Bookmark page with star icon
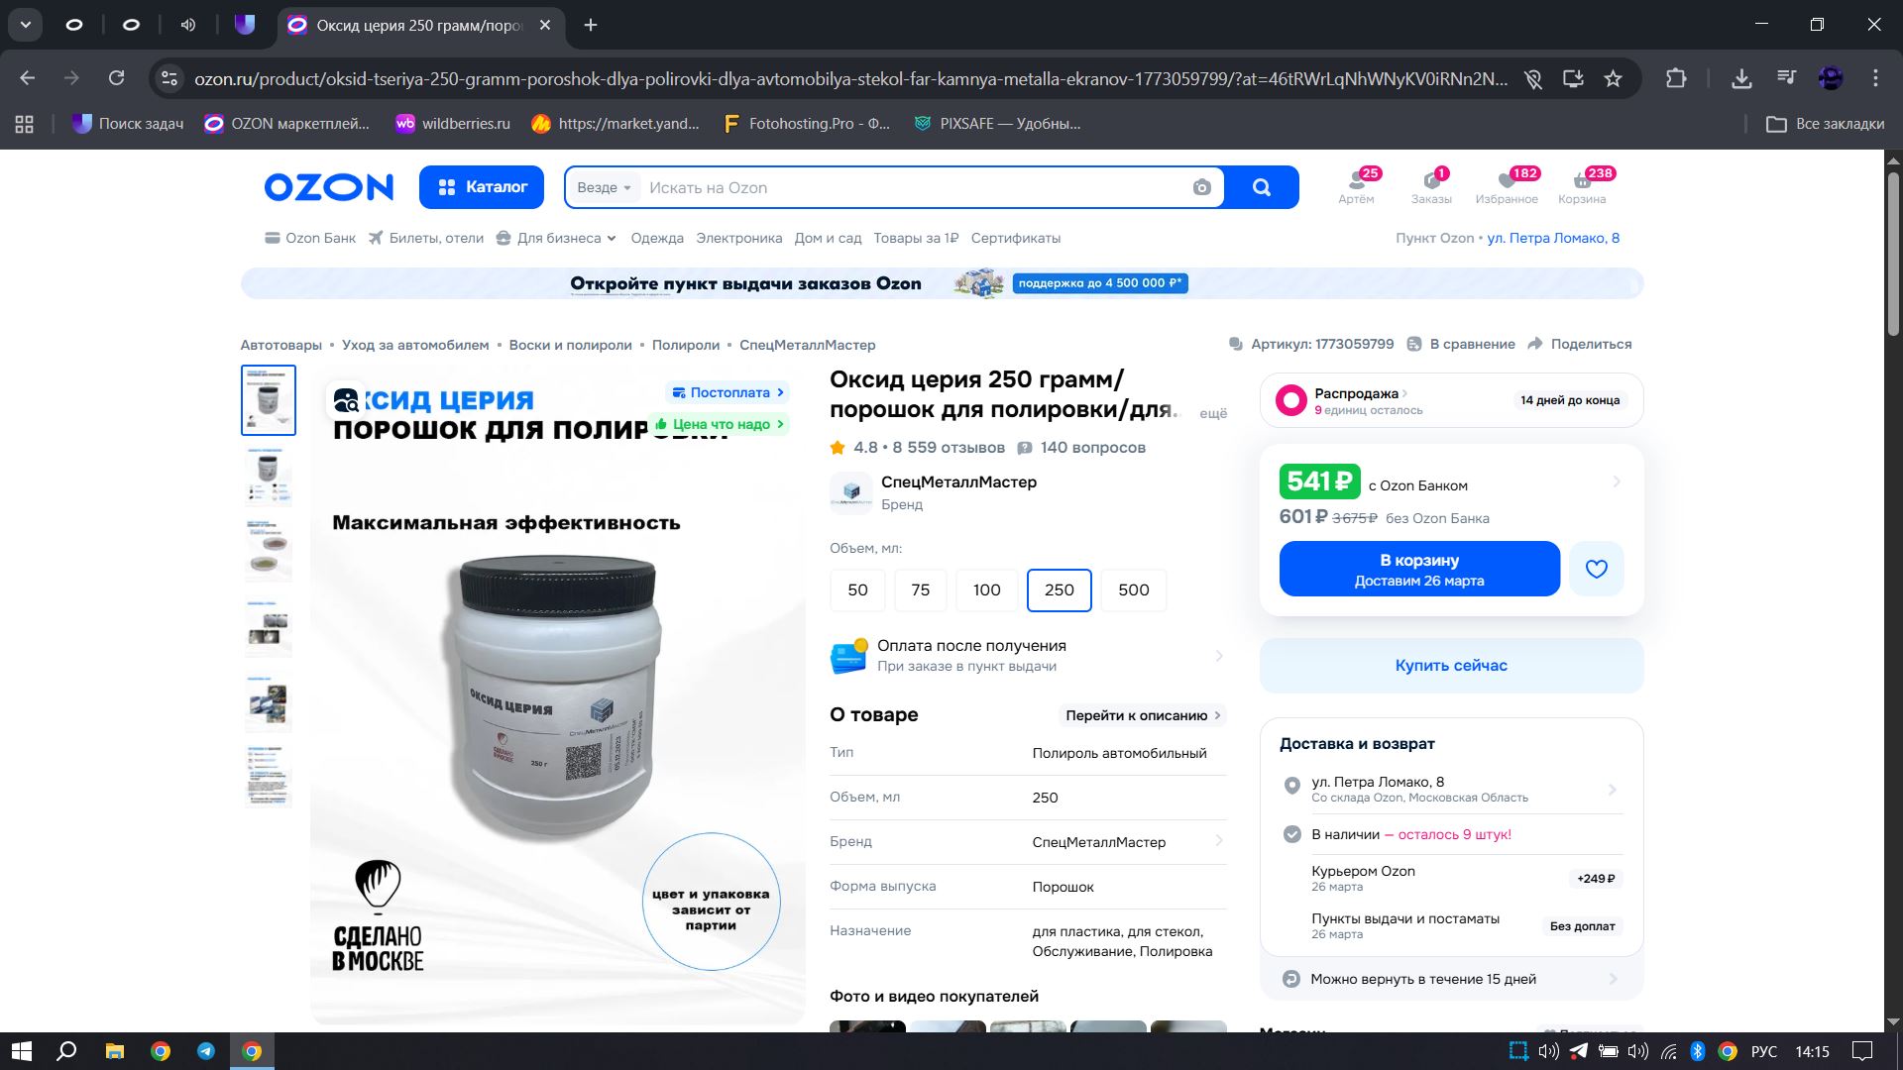Screen dimensions: 1903x1070 point(1613,79)
